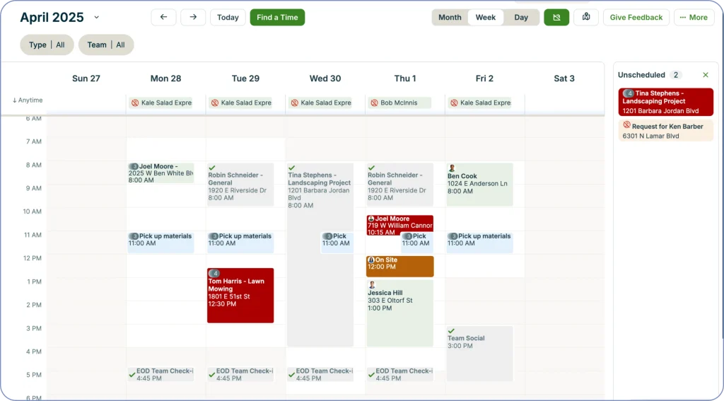The image size is (724, 401).
Task: Open Tuesday's EOD Team Check-in
Action: 240,374
